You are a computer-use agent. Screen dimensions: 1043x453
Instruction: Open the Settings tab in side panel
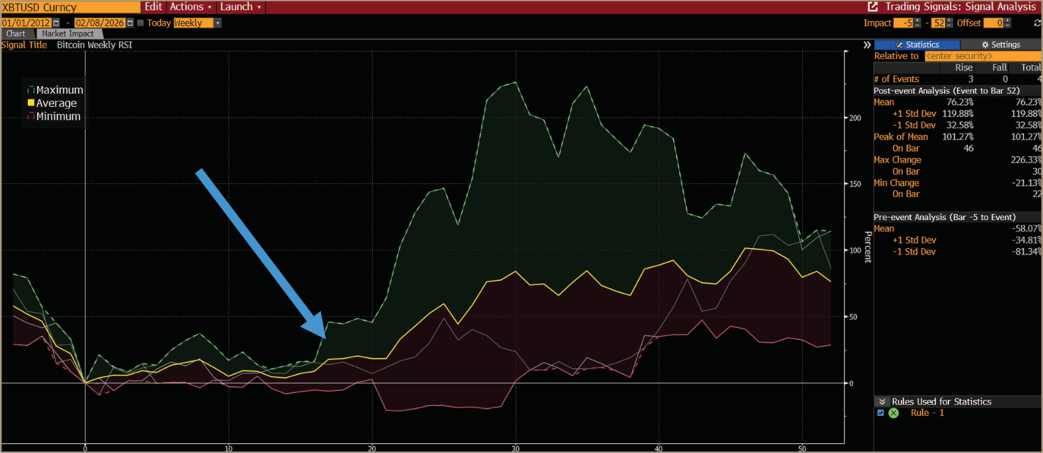pos(1000,45)
